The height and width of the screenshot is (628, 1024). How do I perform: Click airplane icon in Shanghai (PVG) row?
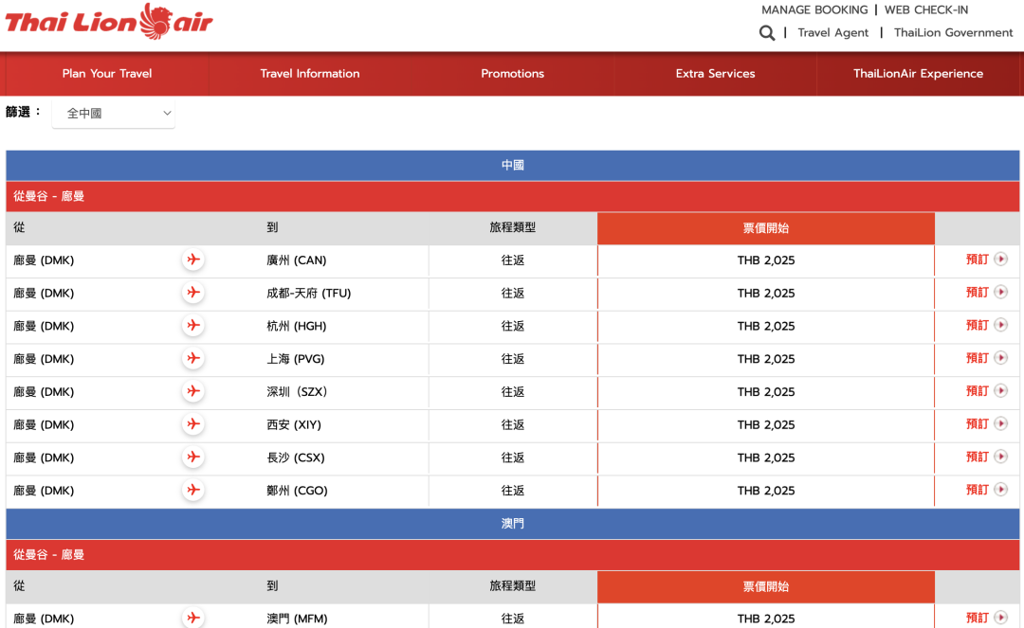point(193,358)
